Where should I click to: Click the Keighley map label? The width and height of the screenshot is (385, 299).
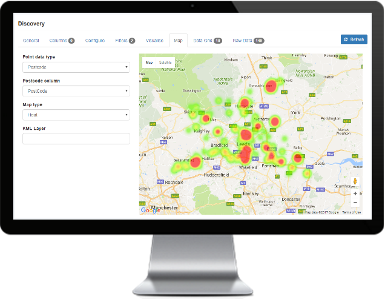click(x=202, y=131)
